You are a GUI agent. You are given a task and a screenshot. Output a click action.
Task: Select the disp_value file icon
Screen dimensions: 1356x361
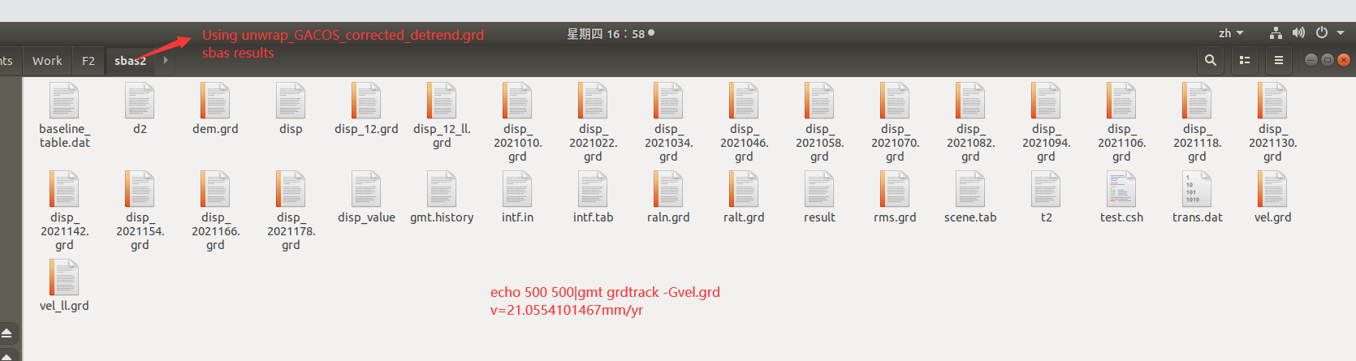point(366,189)
